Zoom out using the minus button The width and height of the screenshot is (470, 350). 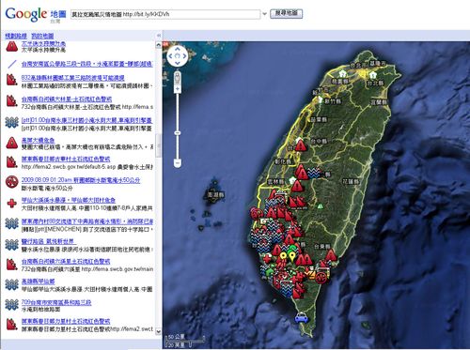(x=178, y=163)
